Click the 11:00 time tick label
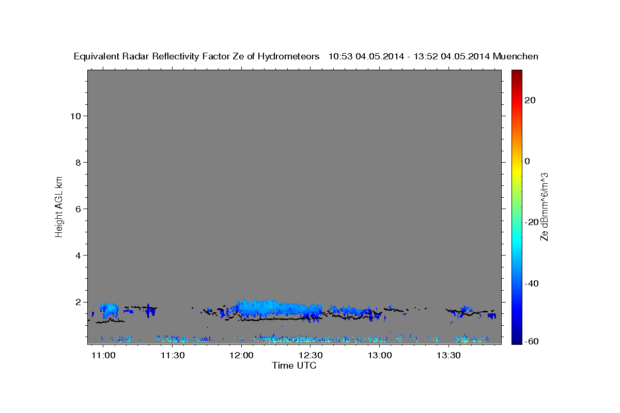The width and height of the screenshot is (620, 413). (x=103, y=355)
